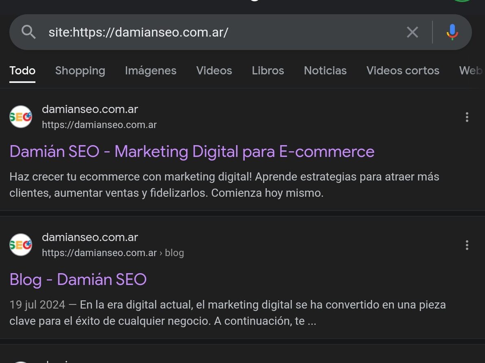The width and height of the screenshot is (485, 363).
Task: Switch to the Shopping tab
Action: (80, 71)
